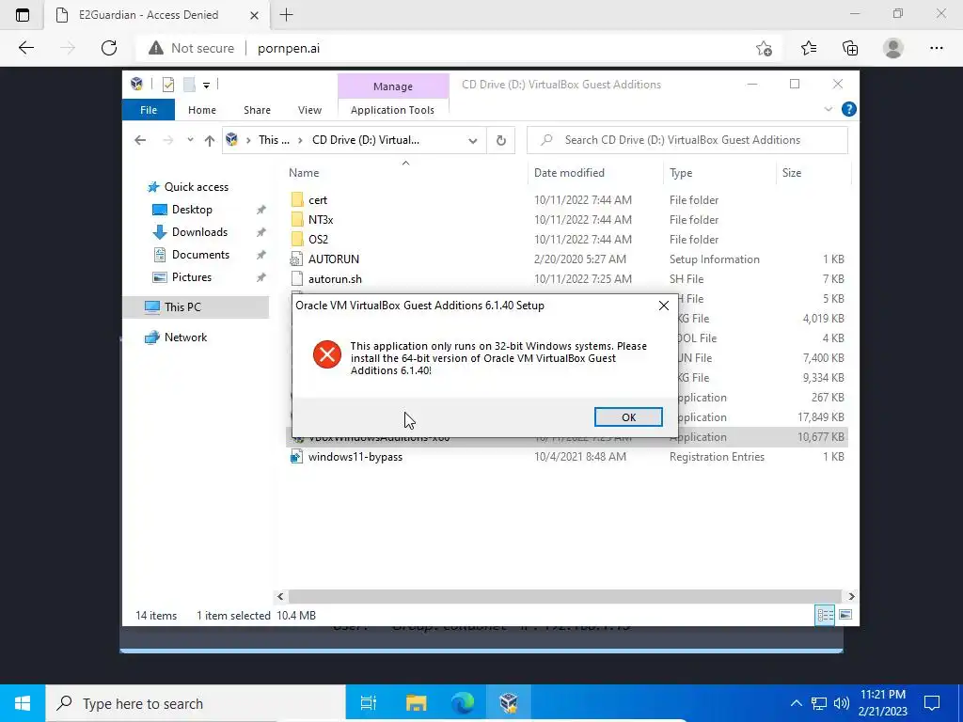Viewport: 963px width, 722px height.
Task: Expand the address bar history dropdown
Action: pyautogui.click(x=472, y=141)
